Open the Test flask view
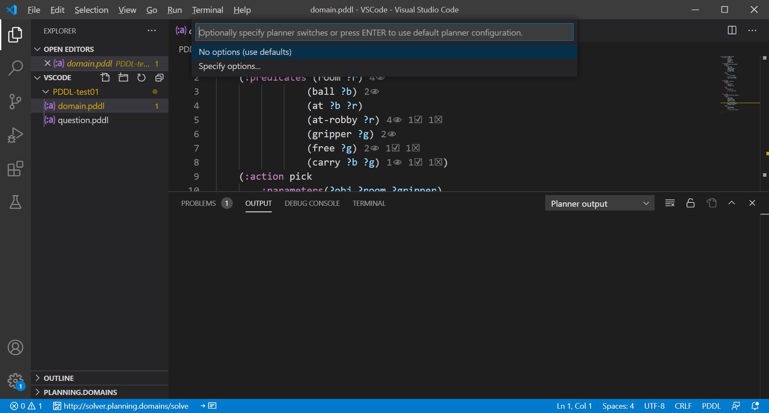The image size is (769, 413). click(x=15, y=202)
